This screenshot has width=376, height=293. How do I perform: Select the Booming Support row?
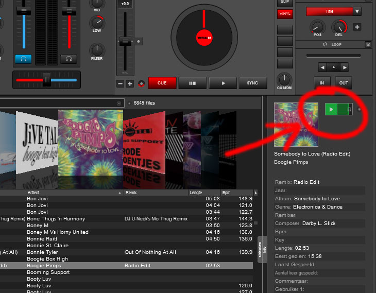pyautogui.click(x=126, y=272)
